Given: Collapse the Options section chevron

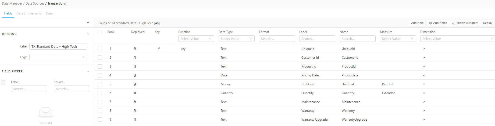Looking at the screenshot, I should (x=88, y=34).
